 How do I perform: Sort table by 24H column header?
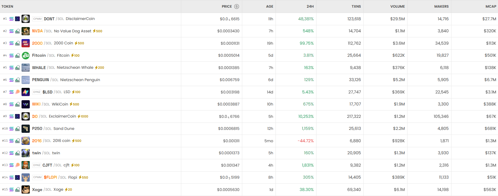click(310, 6)
